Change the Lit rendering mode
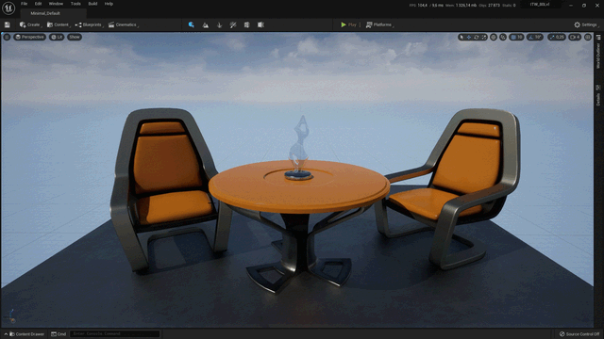Image resolution: width=604 pixels, height=339 pixels. coord(57,37)
